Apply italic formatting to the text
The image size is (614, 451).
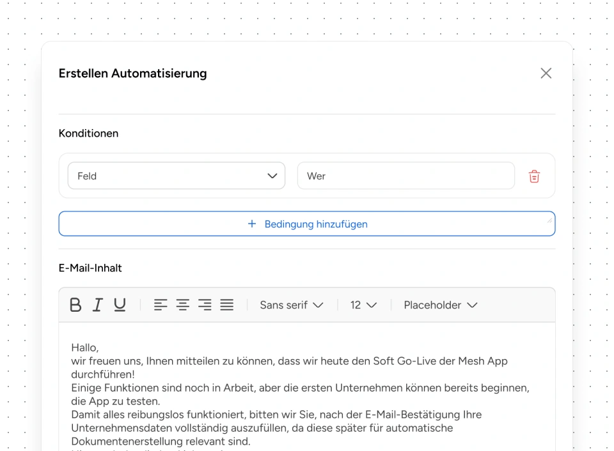click(x=97, y=305)
